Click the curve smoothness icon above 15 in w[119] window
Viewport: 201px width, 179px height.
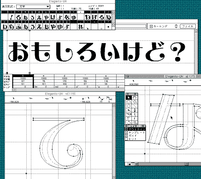pyautogui.click(x=100, y=98)
